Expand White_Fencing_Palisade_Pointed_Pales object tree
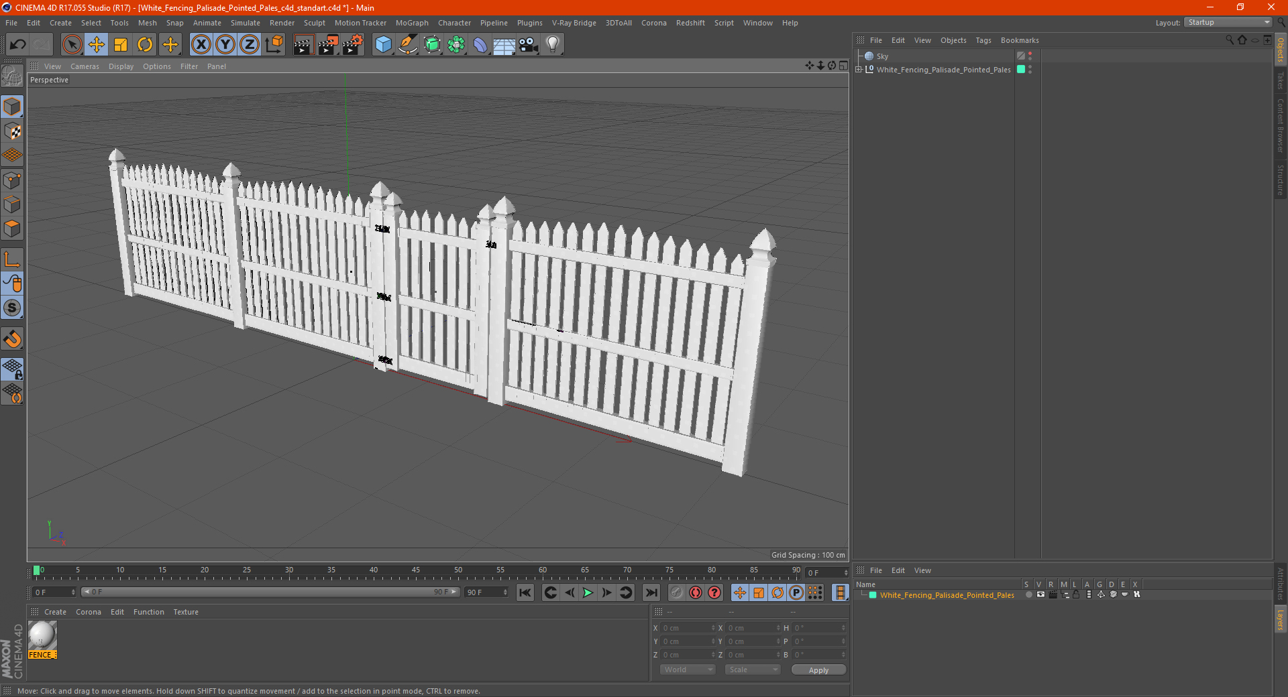Image resolution: width=1288 pixels, height=697 pixels. (x=859, y=69)
